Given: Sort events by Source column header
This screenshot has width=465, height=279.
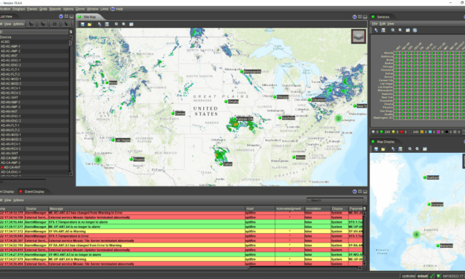Looking at the screenshot, I should tap(36, 209).
